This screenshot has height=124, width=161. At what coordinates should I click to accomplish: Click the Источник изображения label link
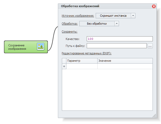point(78,16)
